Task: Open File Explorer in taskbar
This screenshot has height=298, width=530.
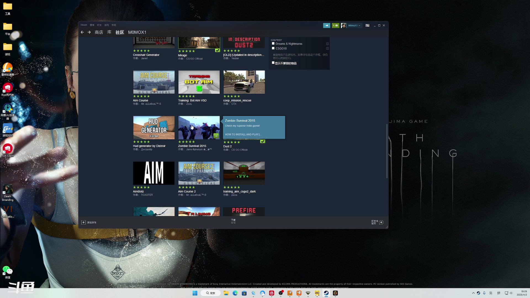Action: coord(226,293)
